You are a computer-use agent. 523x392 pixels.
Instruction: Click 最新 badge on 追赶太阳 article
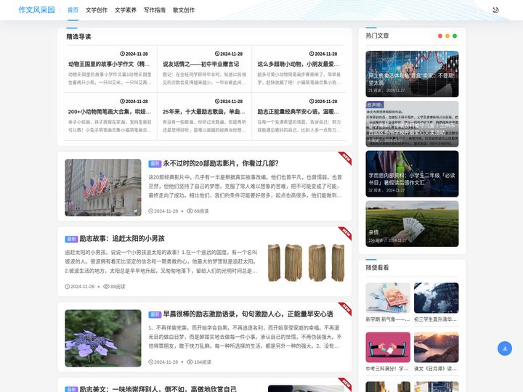tap(71, 239)
